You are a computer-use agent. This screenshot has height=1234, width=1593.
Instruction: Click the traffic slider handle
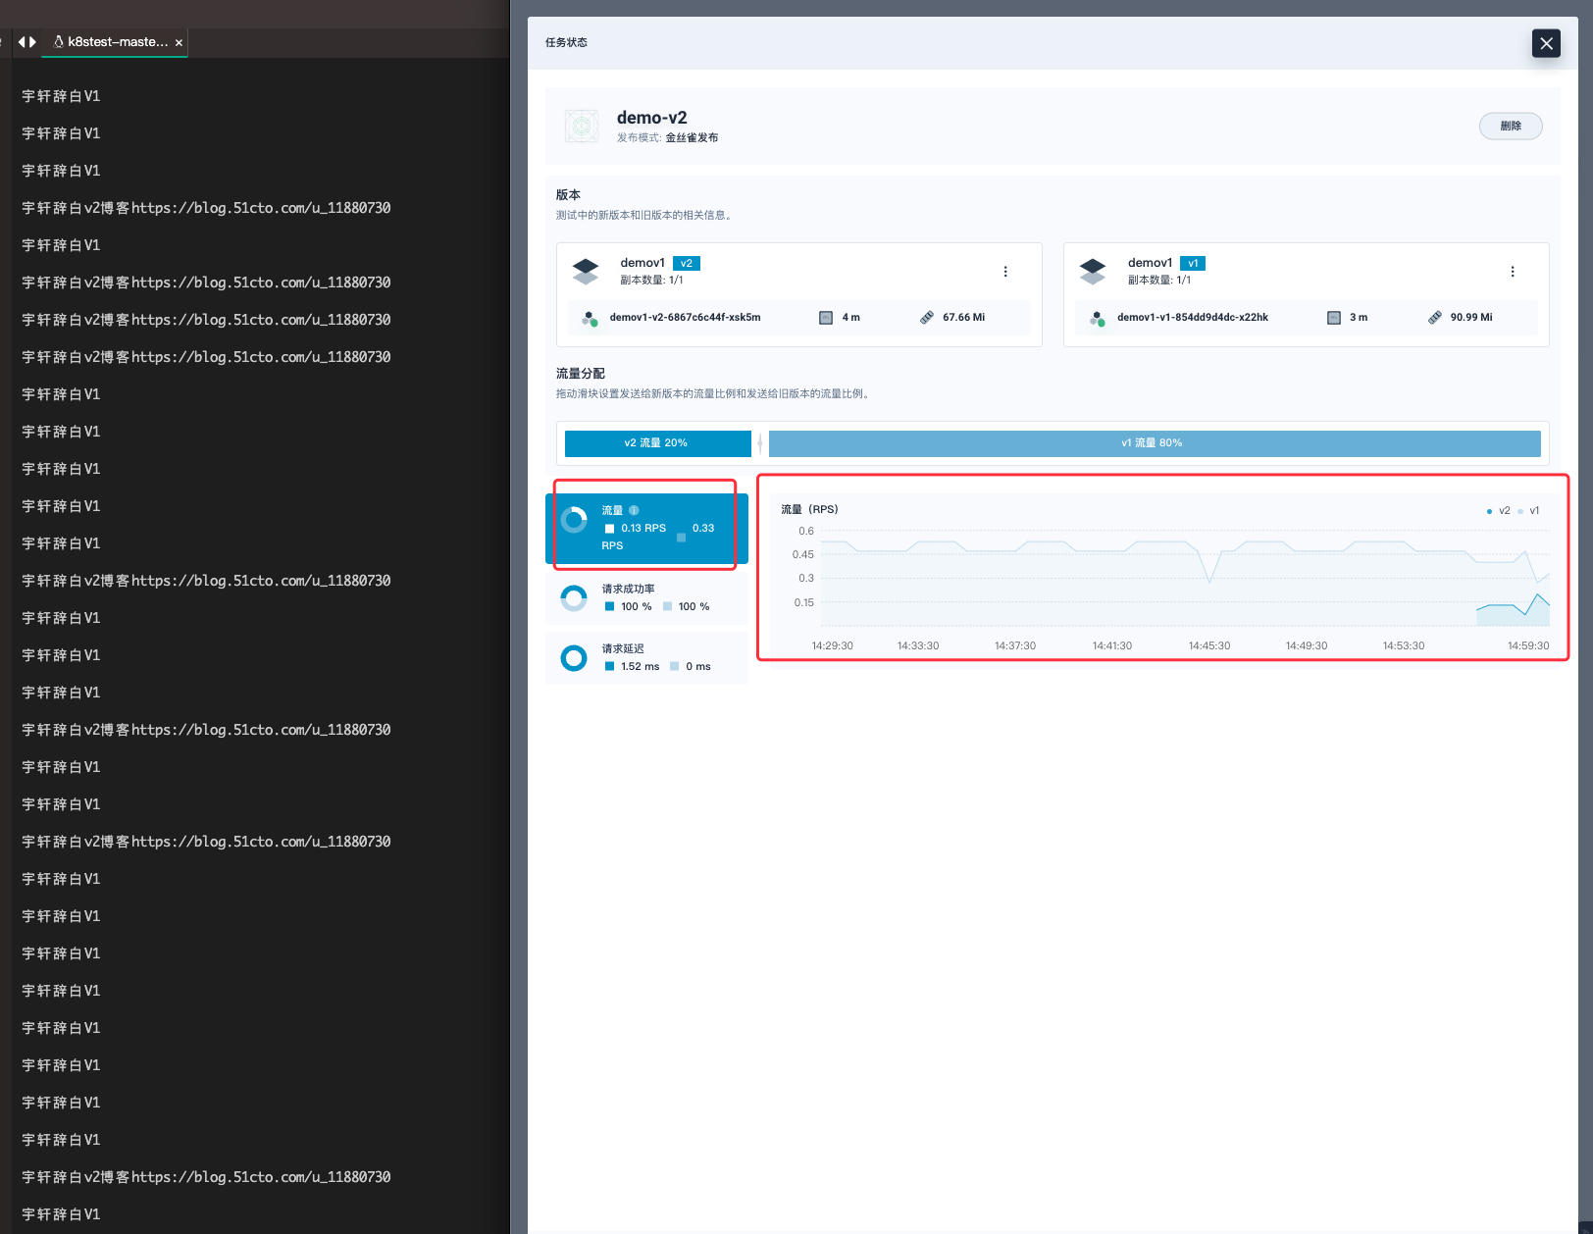[760, 443]
